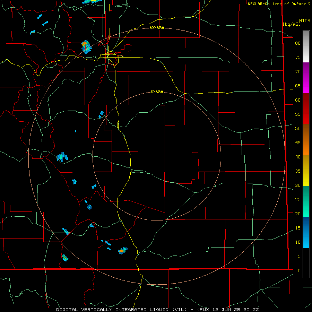Click the scale value 20
312x312 pixels.
(x=298, y=214)
